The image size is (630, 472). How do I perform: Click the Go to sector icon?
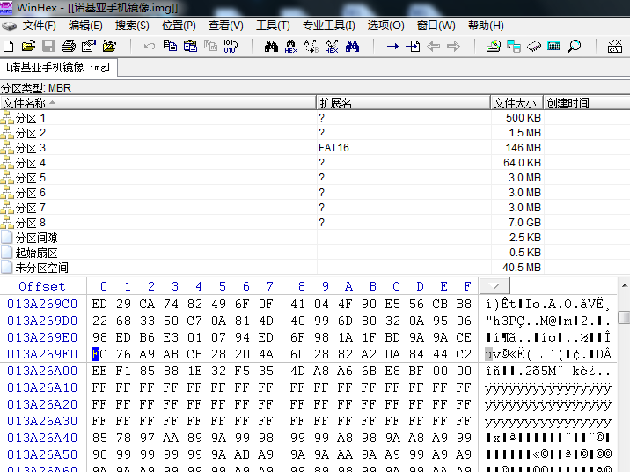click(413, 47)
